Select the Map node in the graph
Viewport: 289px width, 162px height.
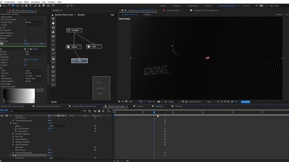(x=79, y=61)
